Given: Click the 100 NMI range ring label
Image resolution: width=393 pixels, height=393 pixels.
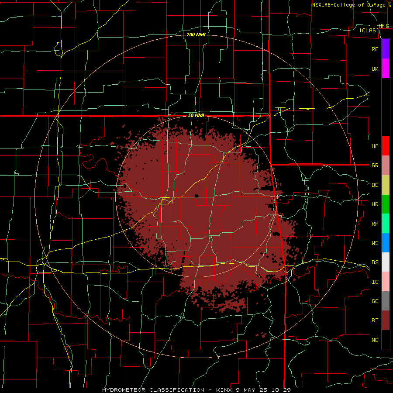Looking at the screenshot, I should [196, 34].
